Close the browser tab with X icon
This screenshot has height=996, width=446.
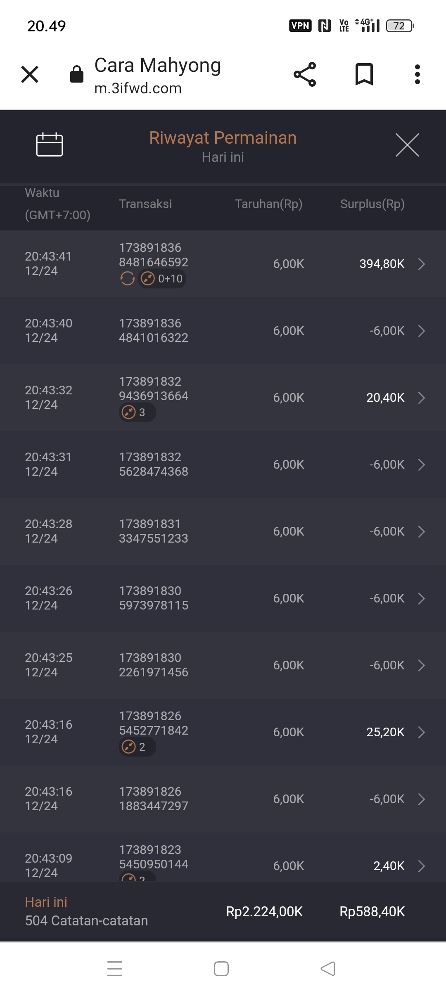pos(30,74)
